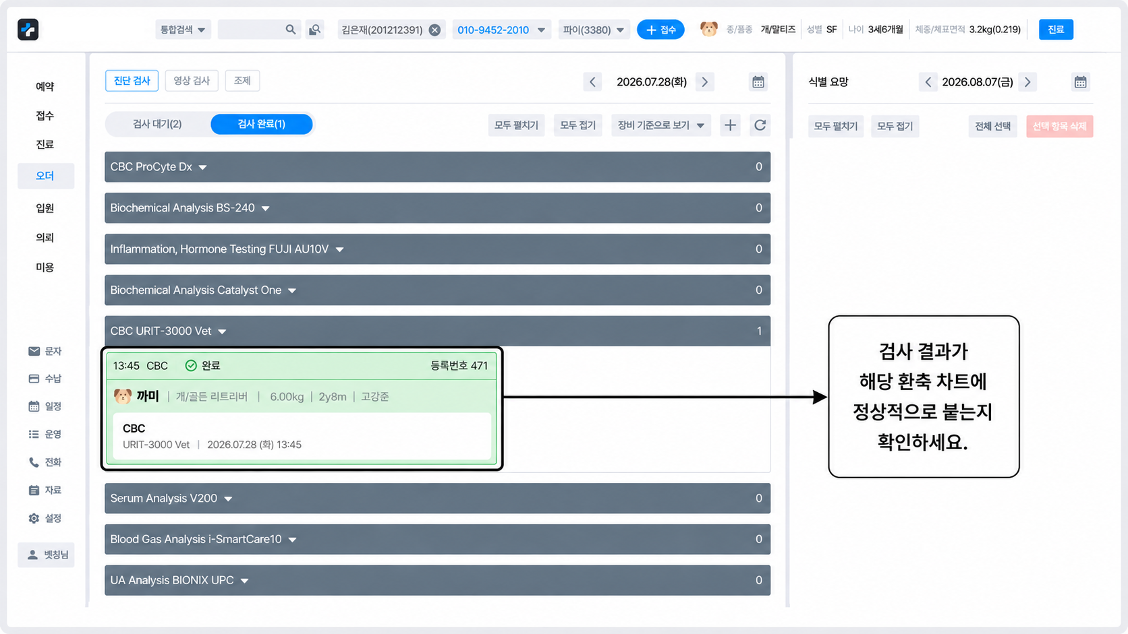This screenshot has width=1128, height=634.
Task: Click the 전체 선택 button
Action: click(x=993, y=126)
